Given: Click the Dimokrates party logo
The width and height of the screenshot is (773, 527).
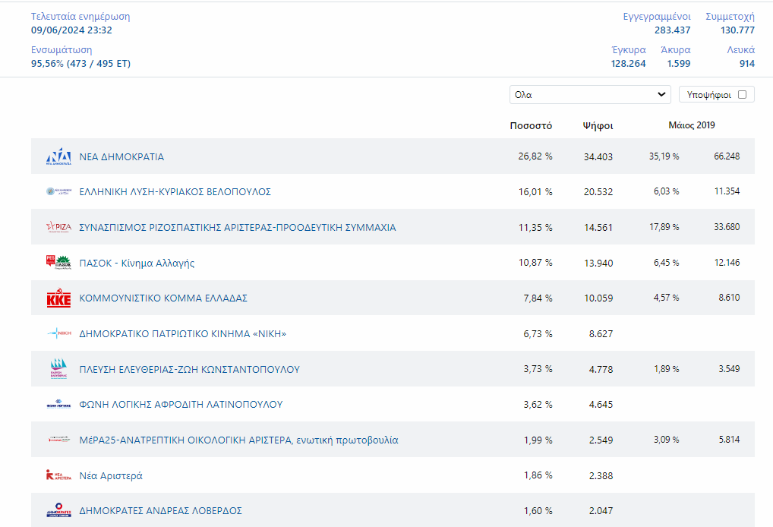Looking at the screenshot, I should pos(58,510).
